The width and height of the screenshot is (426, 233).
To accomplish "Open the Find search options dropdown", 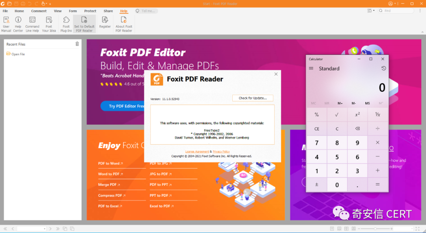I will point(373,11).
